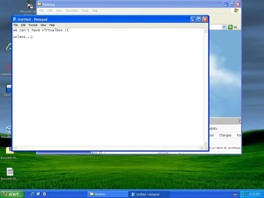Click Notepad horizontal scrollbar left arrow
This screenshot has height=198, width=264.
coord(15,148)
